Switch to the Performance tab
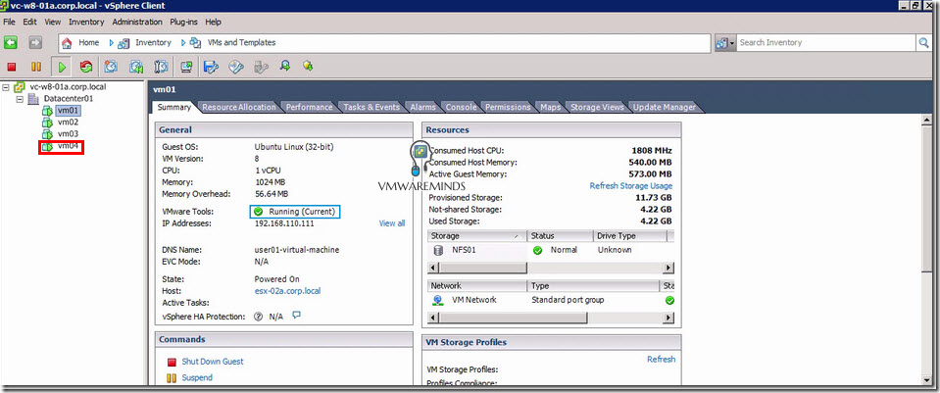 (x=309, y=107)
